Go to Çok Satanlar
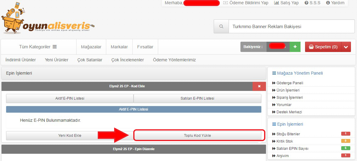This screenshot has height=161, width=357. [90, 60]
